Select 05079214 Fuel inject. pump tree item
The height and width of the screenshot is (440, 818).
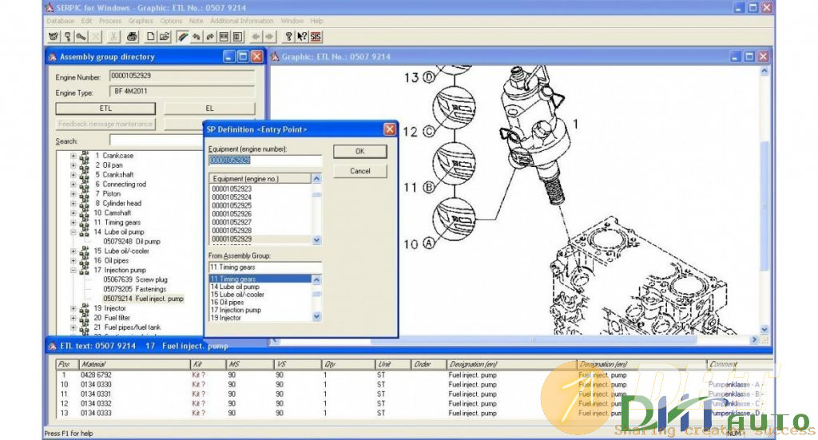pos(144,299)
